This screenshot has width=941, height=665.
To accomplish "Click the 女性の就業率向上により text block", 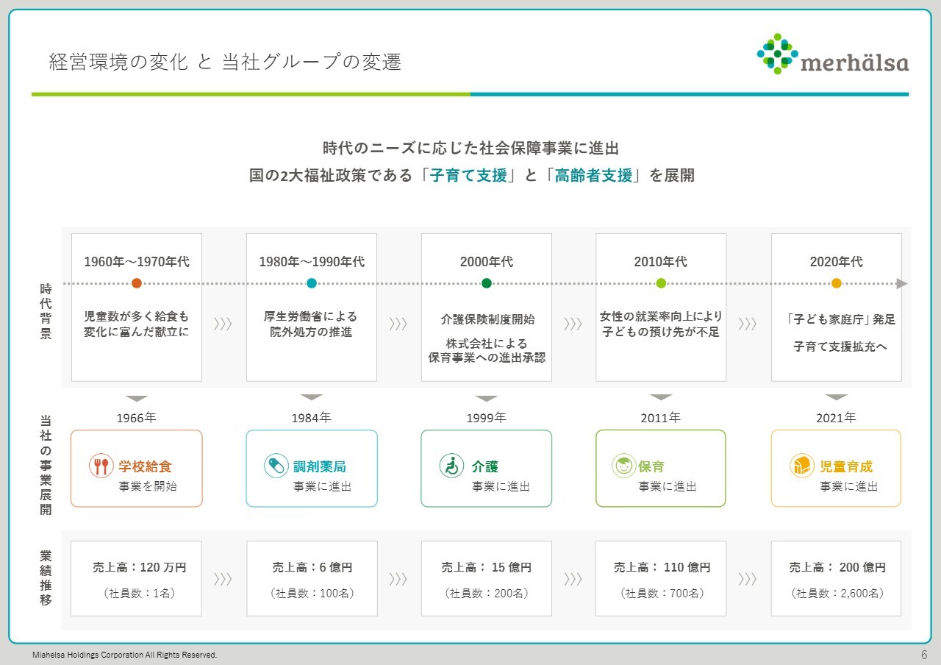I will (661, 324).
